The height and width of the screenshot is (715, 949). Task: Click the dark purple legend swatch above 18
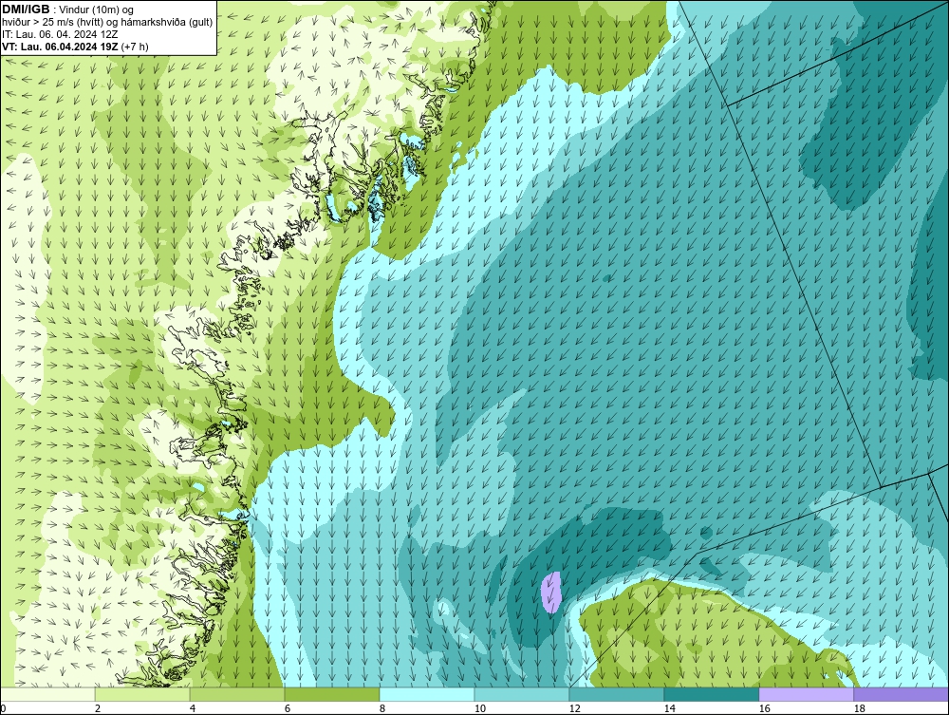click(901, 694)
